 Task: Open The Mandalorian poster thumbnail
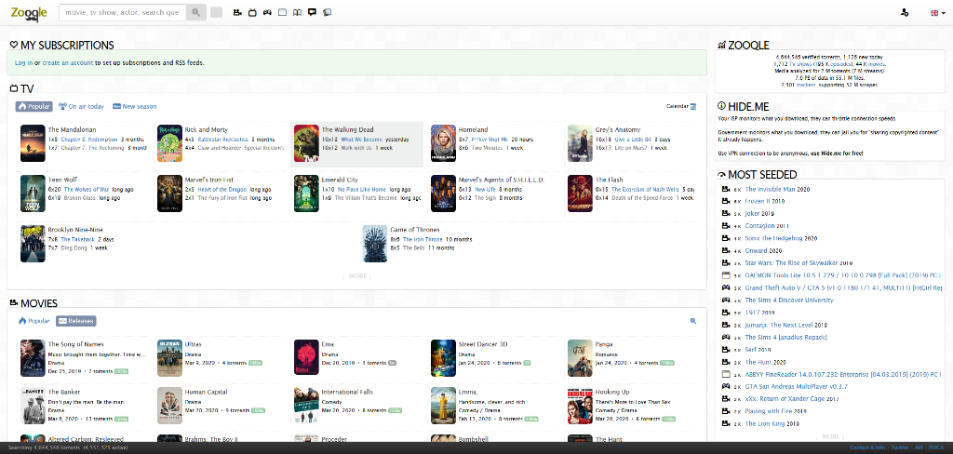(x=33, y=143)
